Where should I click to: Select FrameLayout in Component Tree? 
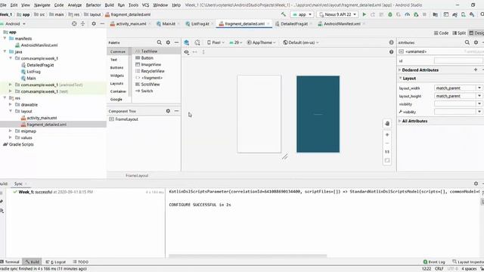tap(126, 119)
